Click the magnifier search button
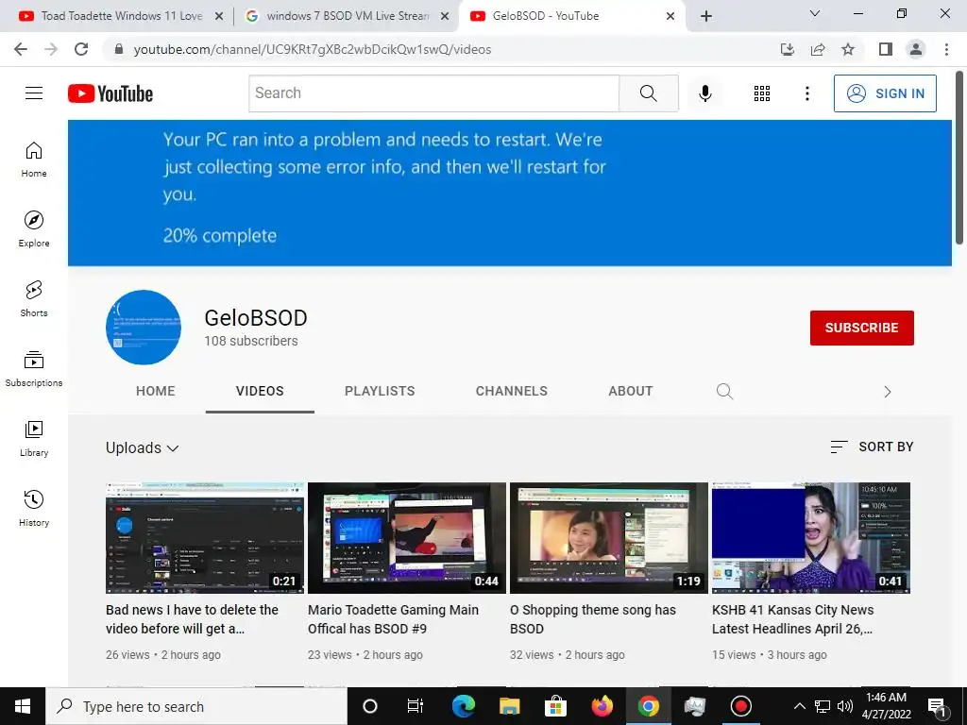967x725 pixels. coord(648,93)
